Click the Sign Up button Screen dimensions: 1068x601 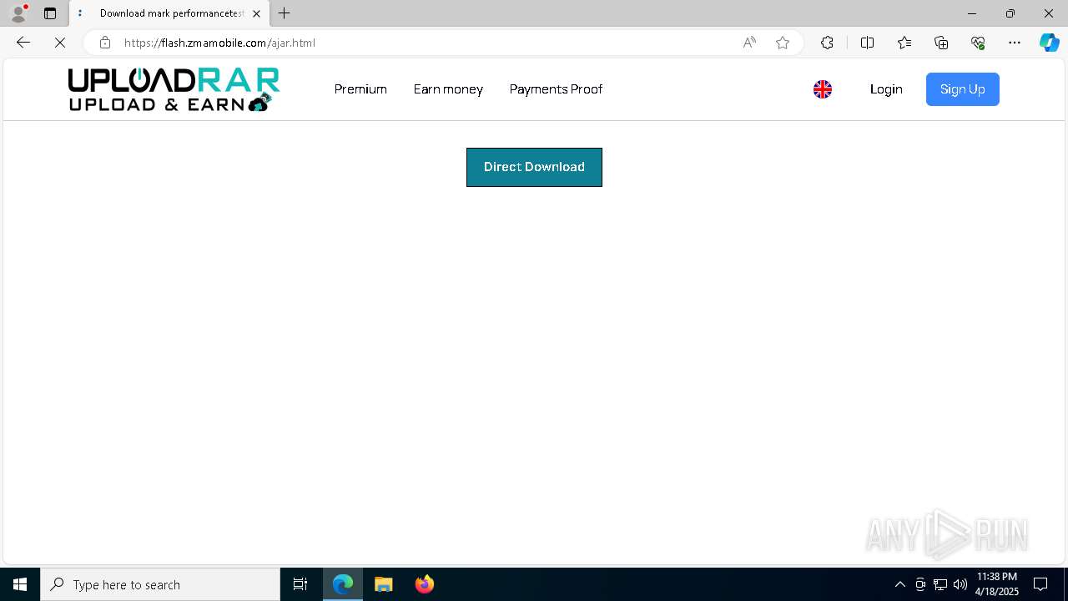pyautogui.click(x=962, y=89)
